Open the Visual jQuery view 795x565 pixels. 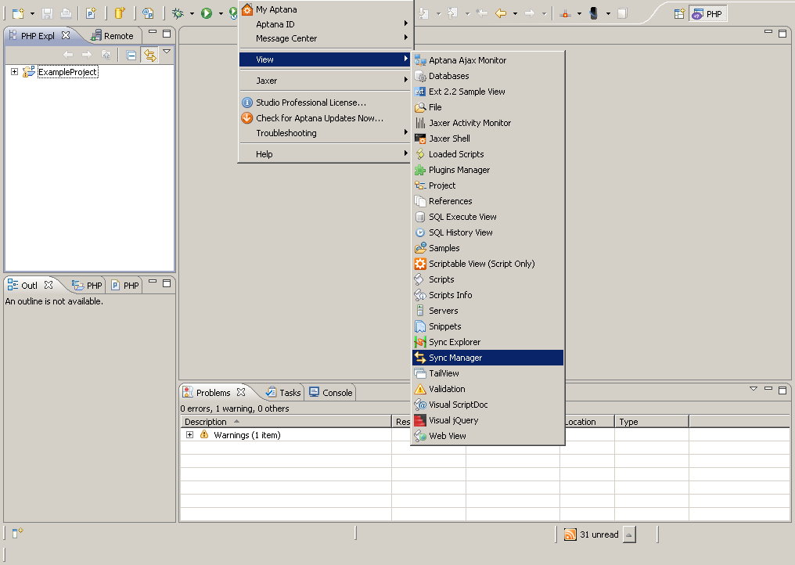pyautogui.click(x=487, y=420)
